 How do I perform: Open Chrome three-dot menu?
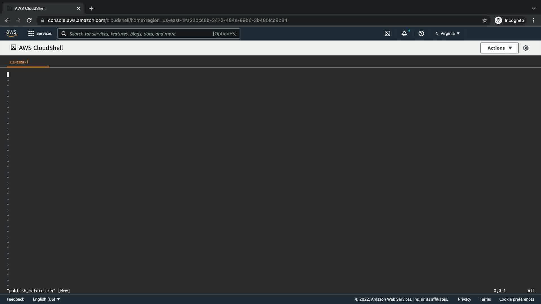tap(533, 20)
